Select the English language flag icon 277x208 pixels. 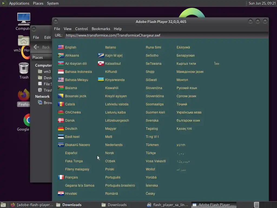coord(61,47)
